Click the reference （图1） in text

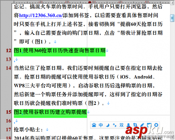(39, 42)
